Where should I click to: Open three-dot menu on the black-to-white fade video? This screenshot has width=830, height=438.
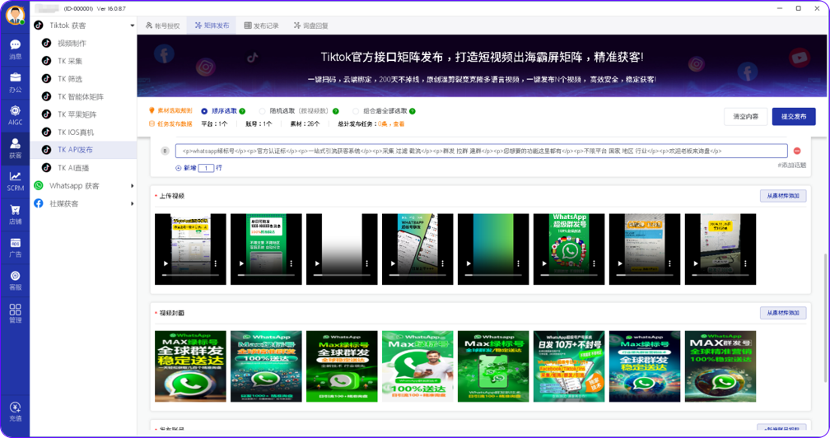click(x=367, y=263)
